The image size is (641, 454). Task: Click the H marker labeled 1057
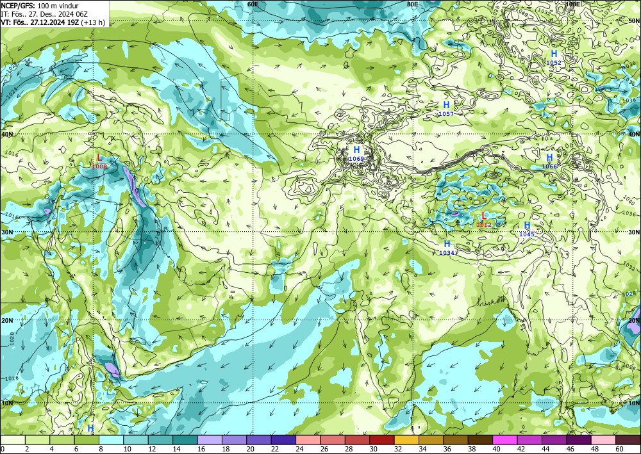pyautogui.click(x=446, y=105)
